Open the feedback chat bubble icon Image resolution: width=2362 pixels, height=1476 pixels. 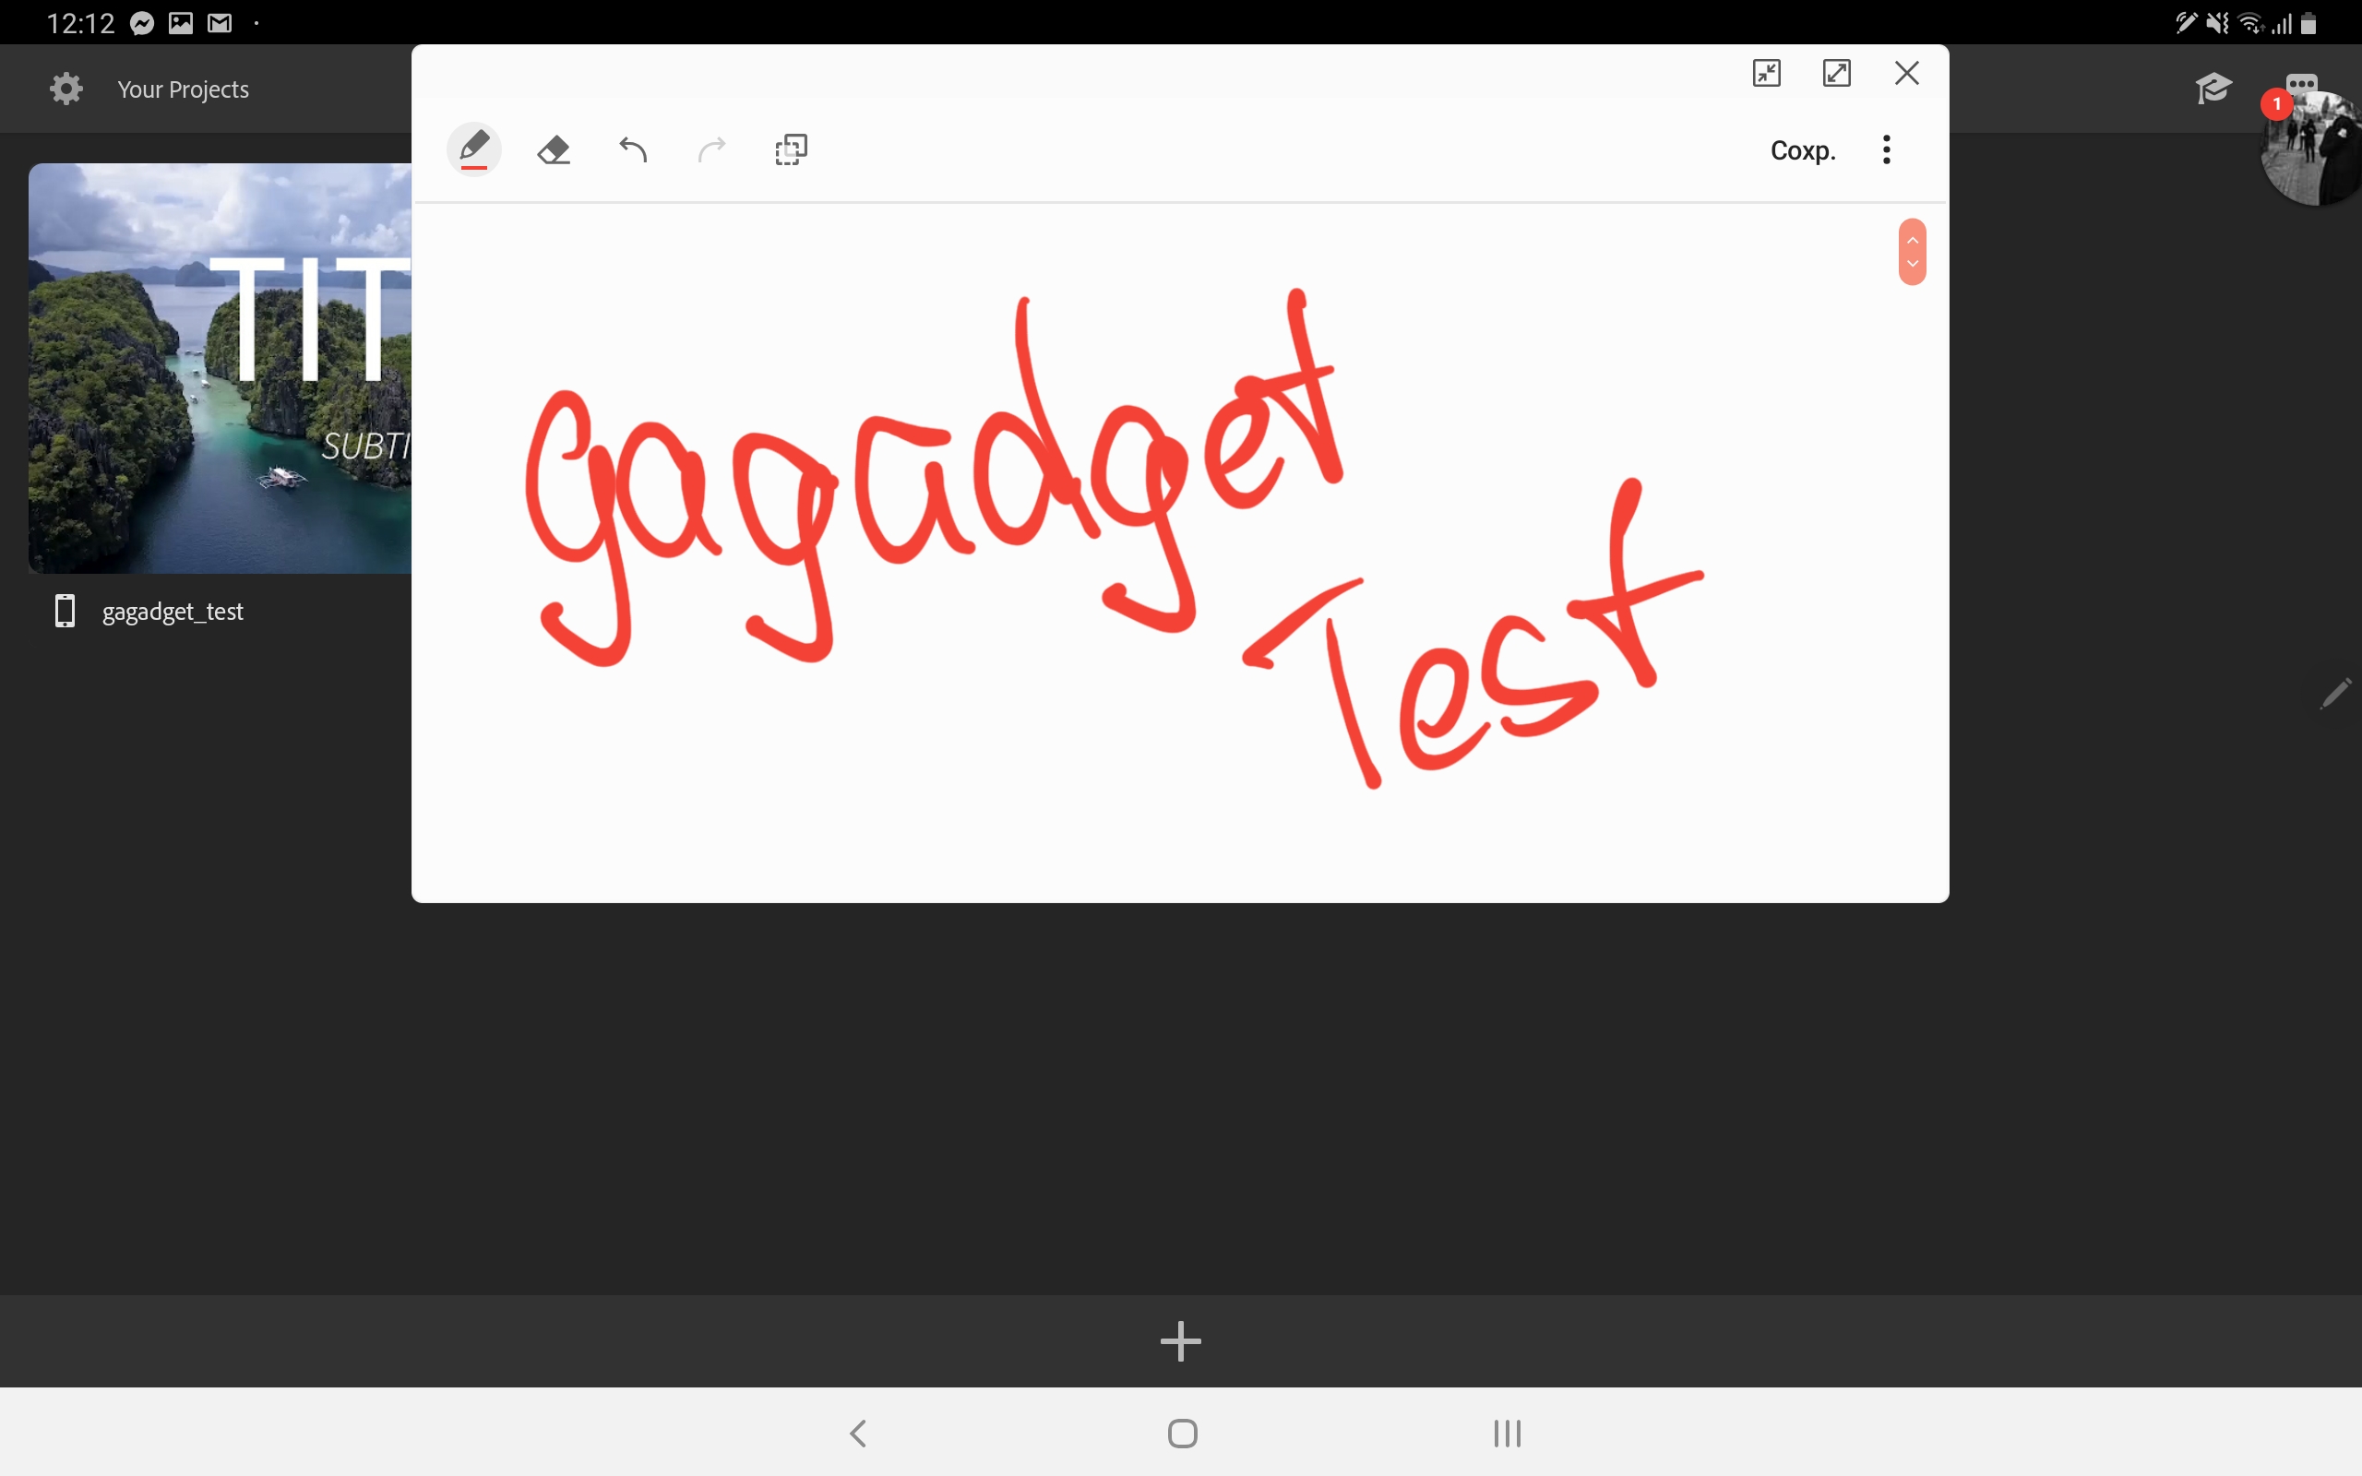point(2301,82)
